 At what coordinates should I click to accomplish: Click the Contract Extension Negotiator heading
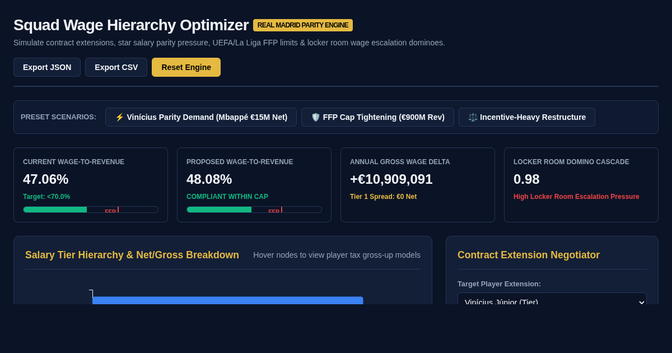[529, 255]
